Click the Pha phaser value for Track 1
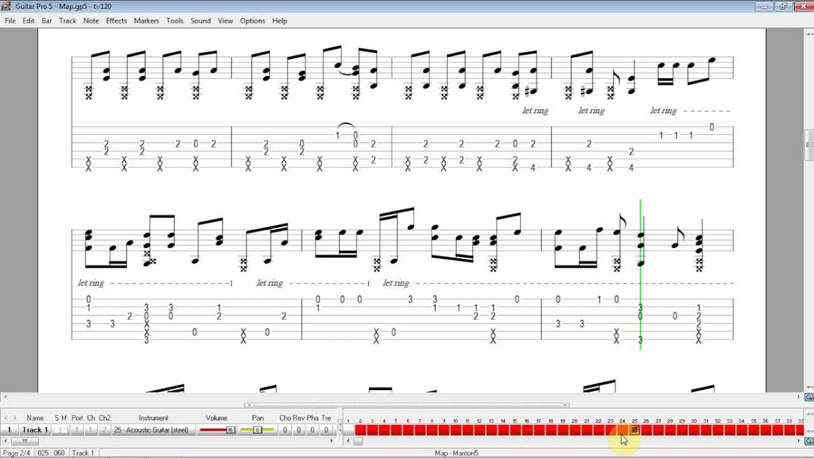This screenshot has width=814, height=458. click(312, 430)
